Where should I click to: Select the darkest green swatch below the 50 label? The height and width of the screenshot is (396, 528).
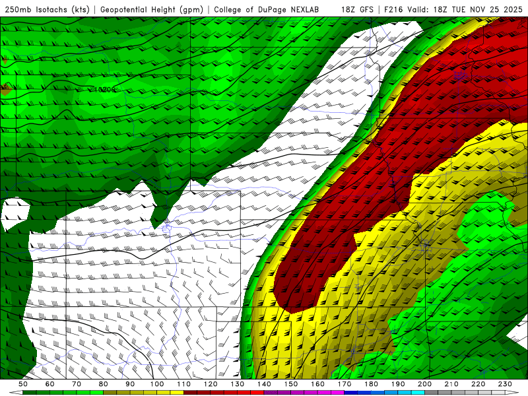pyautogui.click(x=29, y=393)
